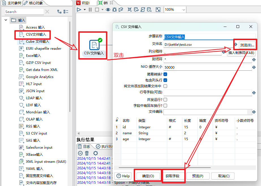261x186 pixels.
Task: Click the log settings gear icon
Action: pos(96,153)
